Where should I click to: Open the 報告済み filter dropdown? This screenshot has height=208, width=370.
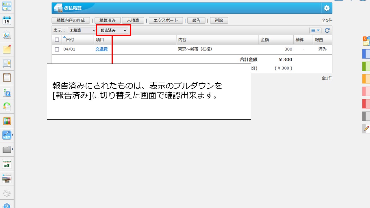pyautogui.click(x=114, y=30)
